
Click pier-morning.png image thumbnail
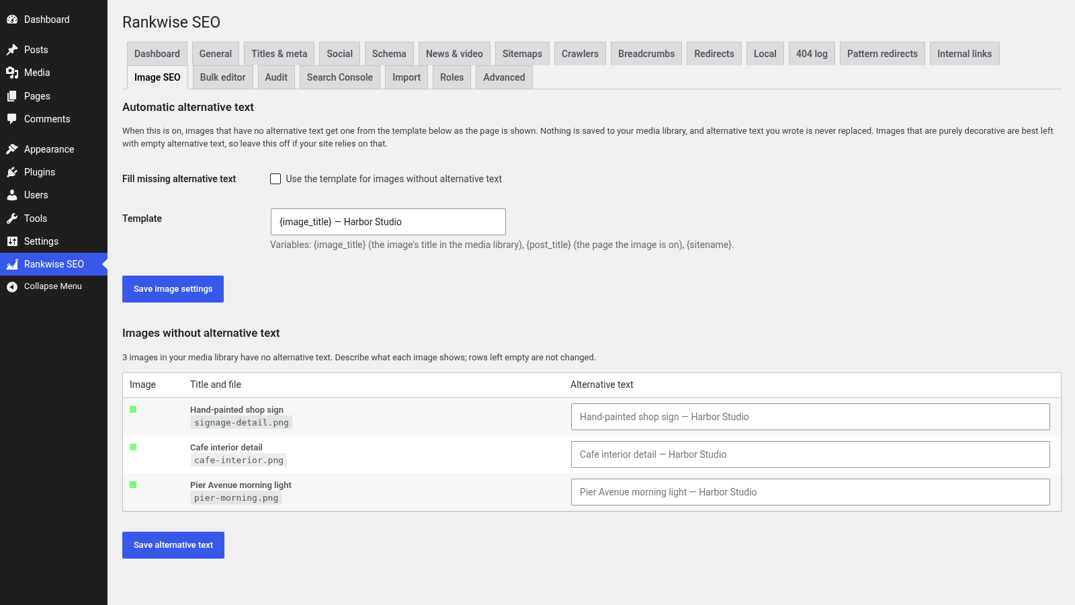[133, 485]
